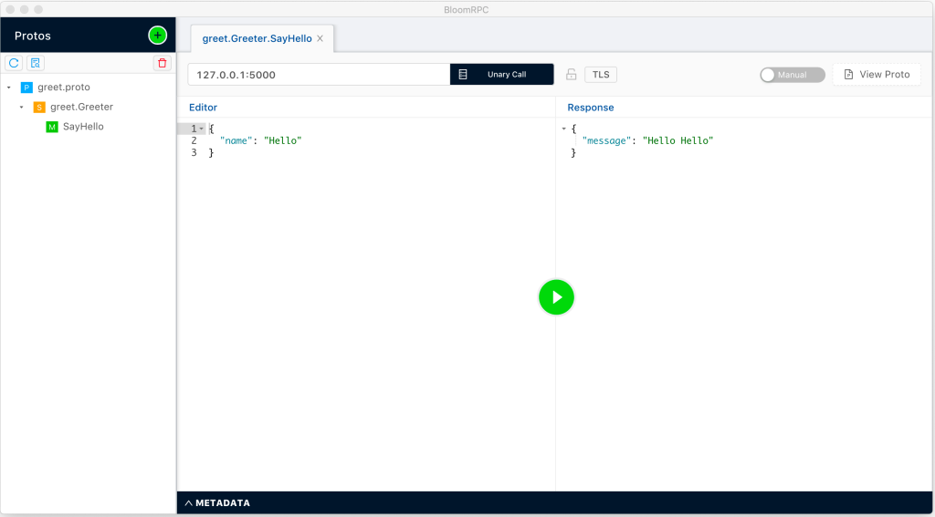Click the Protos sidebar title

33,36
